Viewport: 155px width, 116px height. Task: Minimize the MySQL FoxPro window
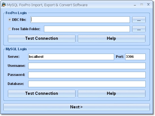[135, 5]
